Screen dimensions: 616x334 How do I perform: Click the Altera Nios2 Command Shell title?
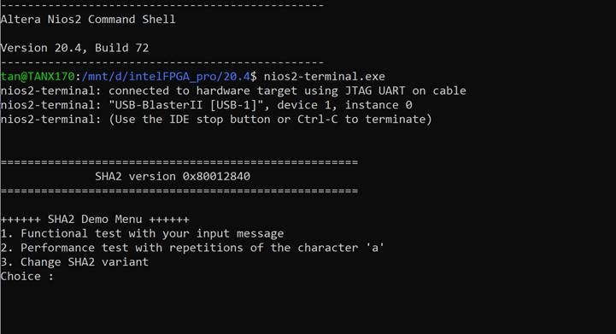coord(88,20)
